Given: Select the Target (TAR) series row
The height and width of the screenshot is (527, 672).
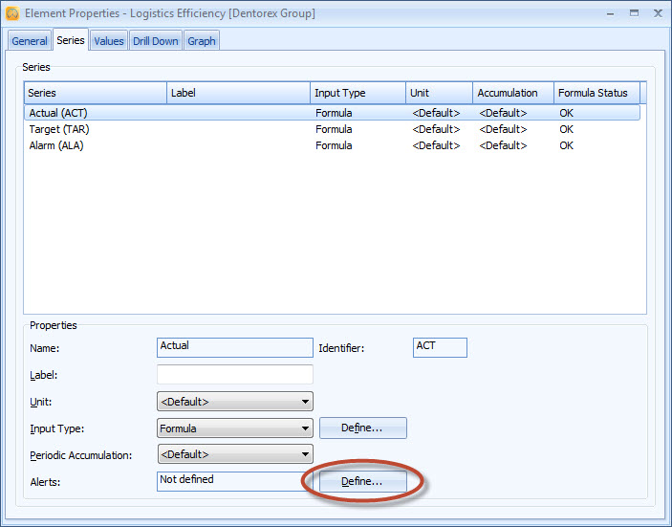Looking at the screenshot, I should tap(59, 129).
